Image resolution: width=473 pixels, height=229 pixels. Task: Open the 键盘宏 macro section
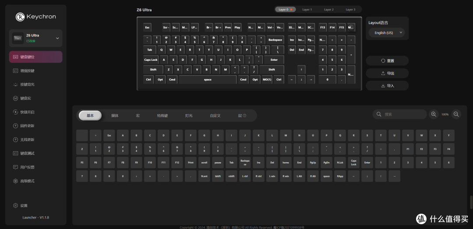[x=35, y=98]
